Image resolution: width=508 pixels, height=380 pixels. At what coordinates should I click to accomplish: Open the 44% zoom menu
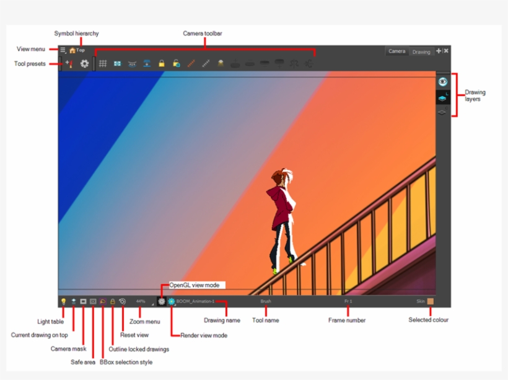(x=142, y=302)
